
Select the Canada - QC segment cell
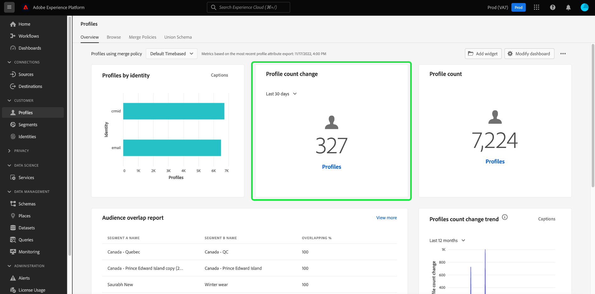tap(216, 252)
